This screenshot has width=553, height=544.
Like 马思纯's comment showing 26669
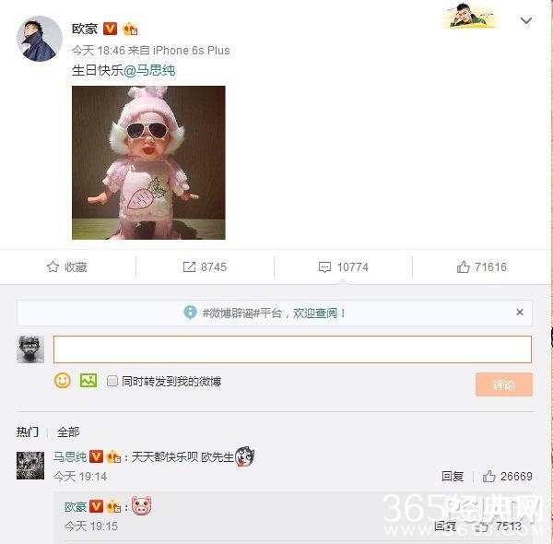488,477
